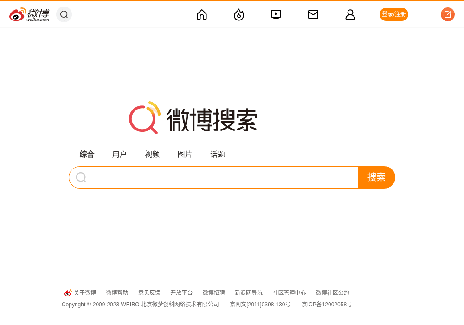Click the small Weibo logo in footer

(x=68, y=292)
